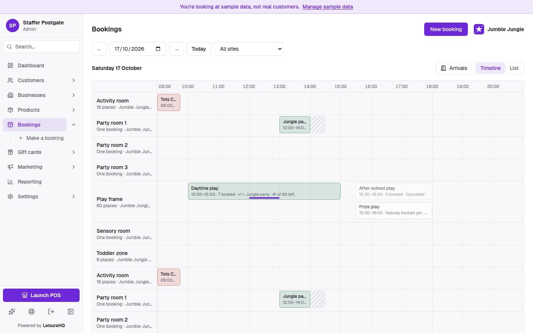Open help via the lifebuoy icon
This screenshot has height=333, width=533.
pyautogui.click(x=31, y=312)
